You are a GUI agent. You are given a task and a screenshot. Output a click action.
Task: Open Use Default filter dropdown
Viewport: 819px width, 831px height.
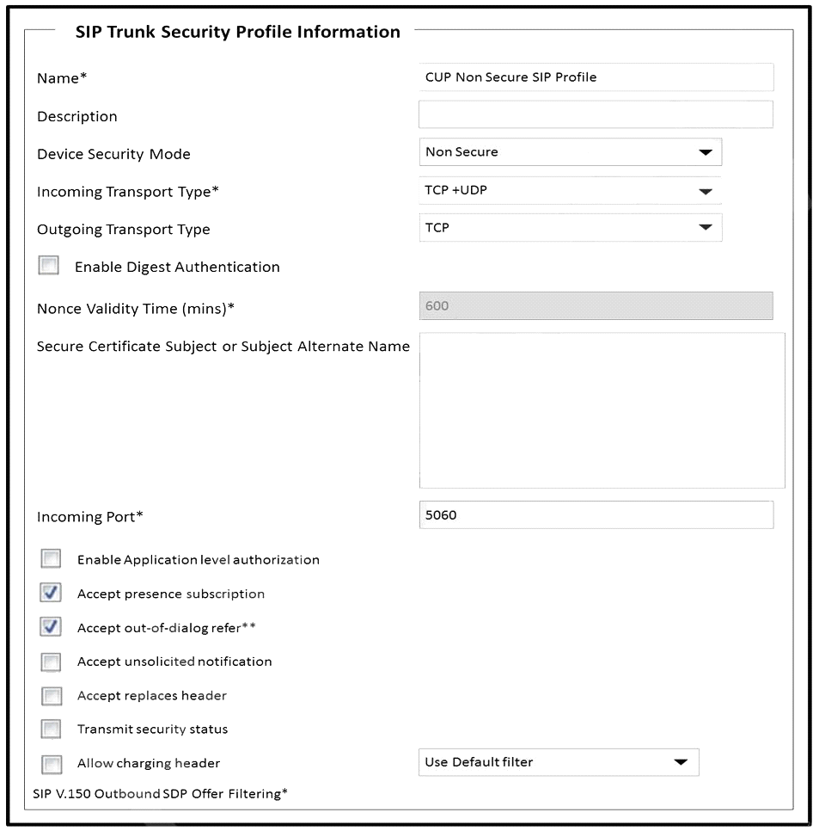tap(559, 762)
